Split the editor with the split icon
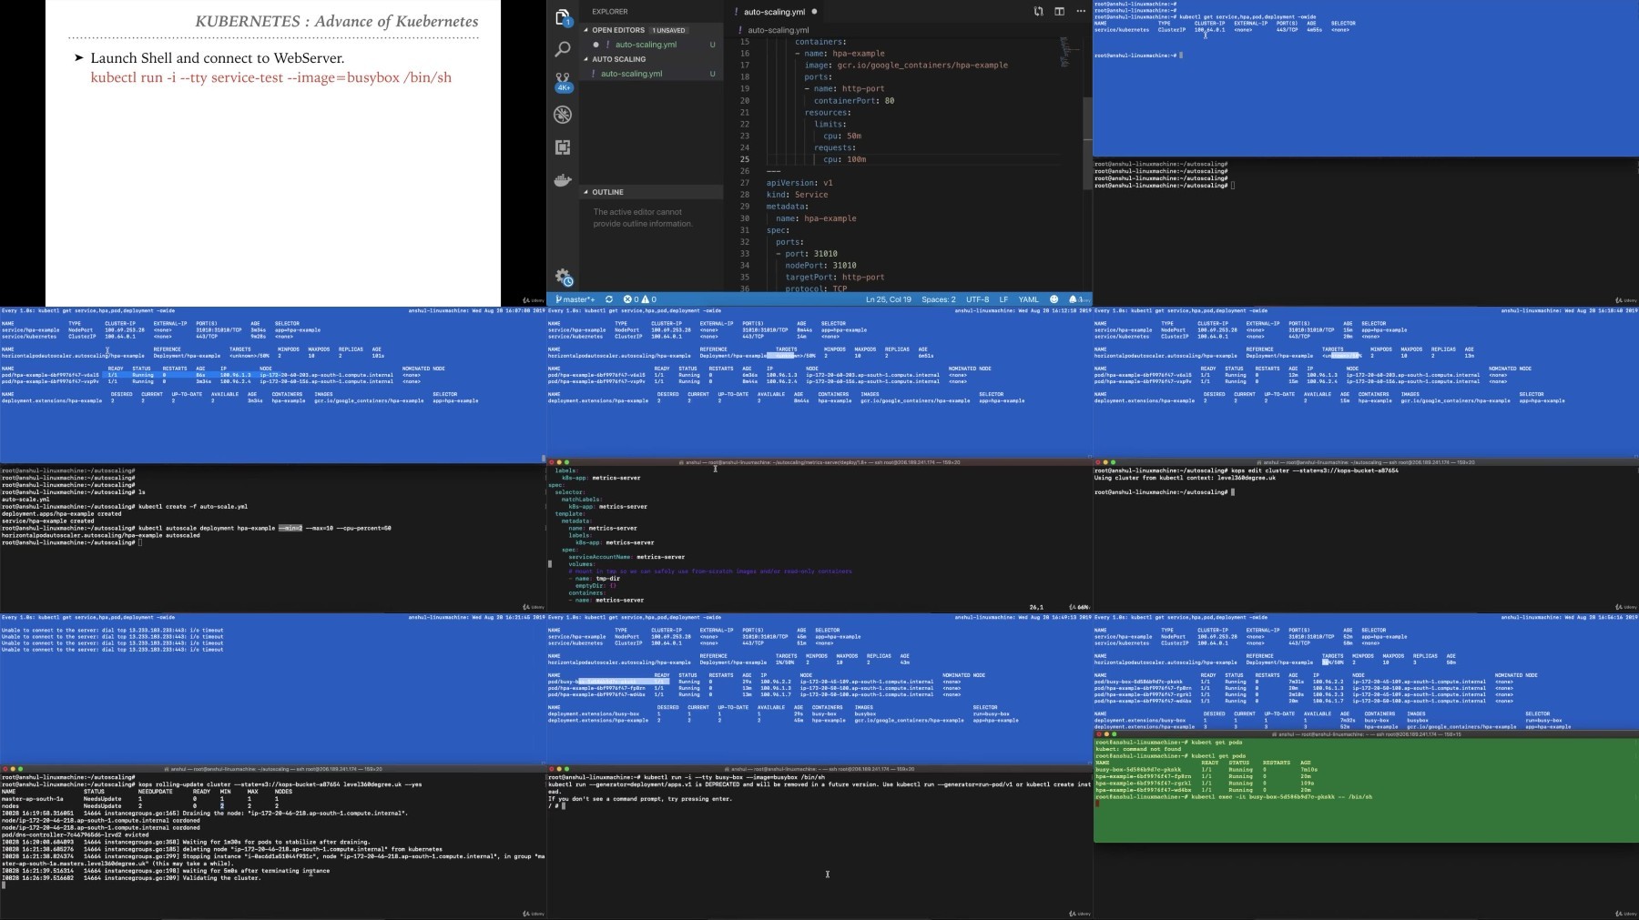 [x=1059, y=12]
